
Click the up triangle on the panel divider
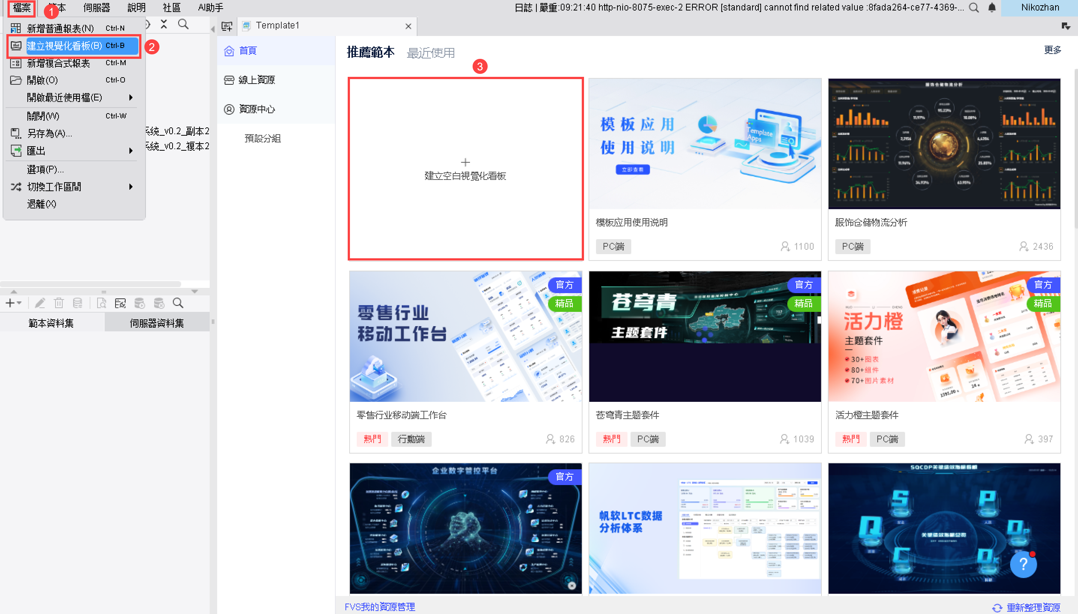tap(14, 291)
